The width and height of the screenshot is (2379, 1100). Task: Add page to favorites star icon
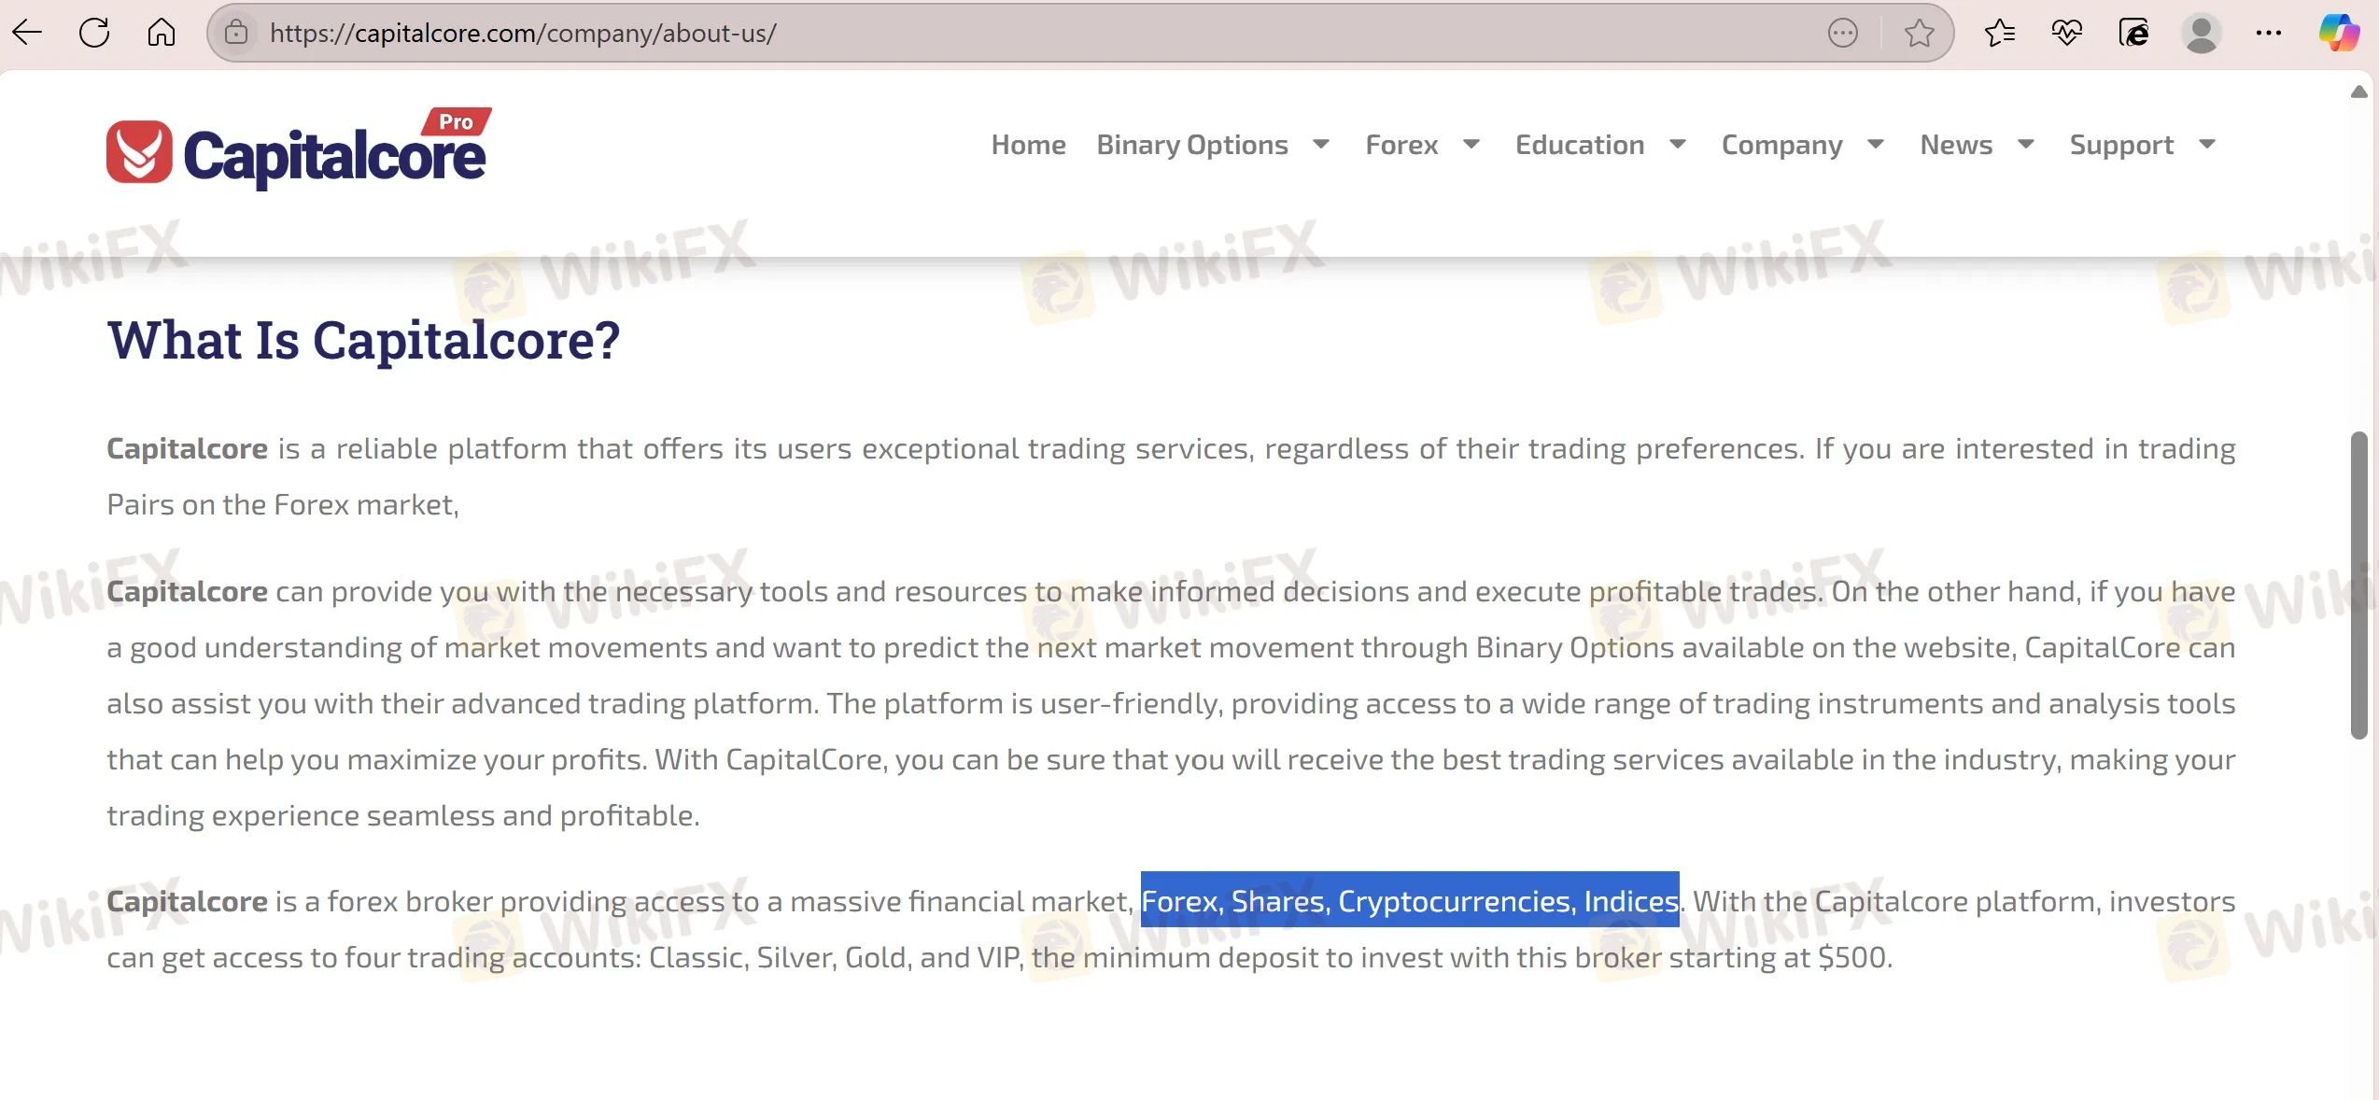(x=1919, y=33)
